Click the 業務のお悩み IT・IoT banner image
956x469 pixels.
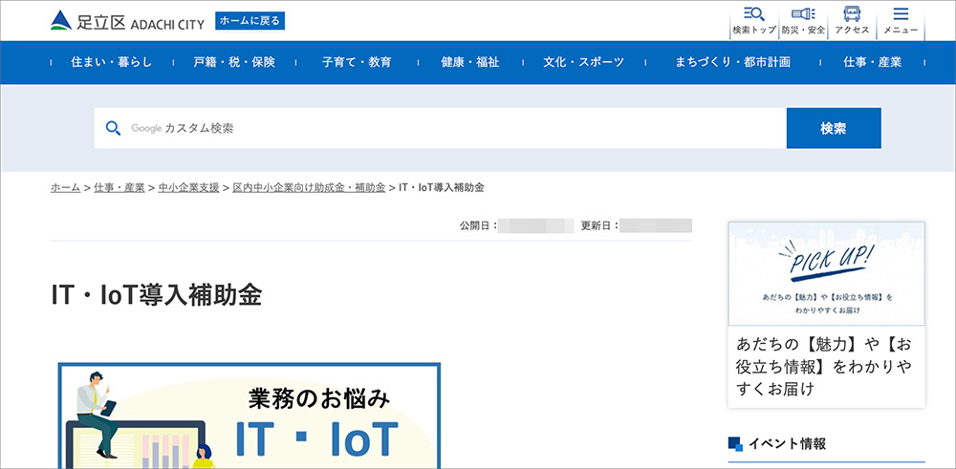coord(250,416)
